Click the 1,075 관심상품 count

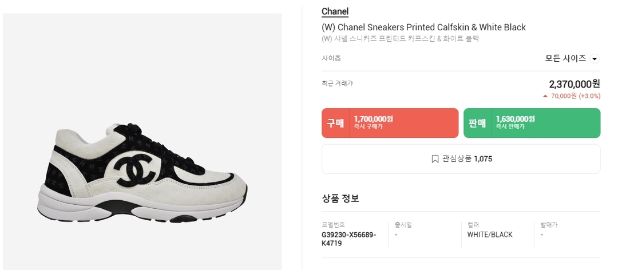(483, 159)
